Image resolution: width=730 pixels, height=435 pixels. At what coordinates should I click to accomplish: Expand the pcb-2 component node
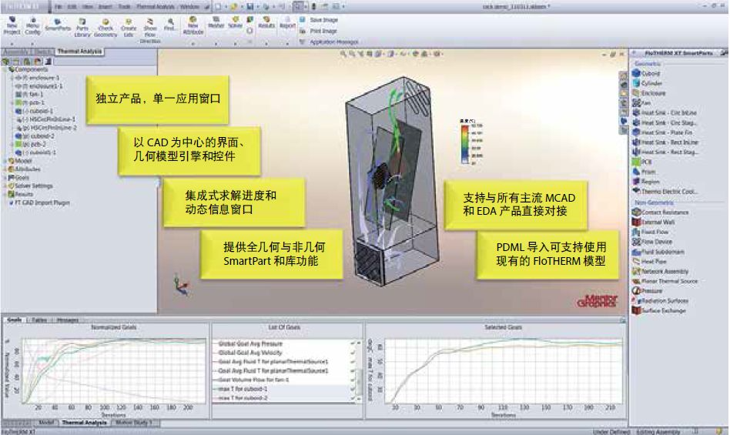click(12, 144)
